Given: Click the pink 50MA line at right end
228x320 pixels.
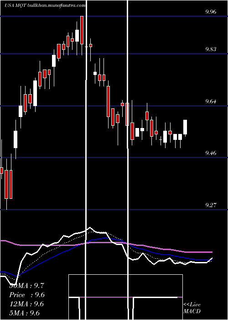Looking at the screenshot, I should coord(211,252).
